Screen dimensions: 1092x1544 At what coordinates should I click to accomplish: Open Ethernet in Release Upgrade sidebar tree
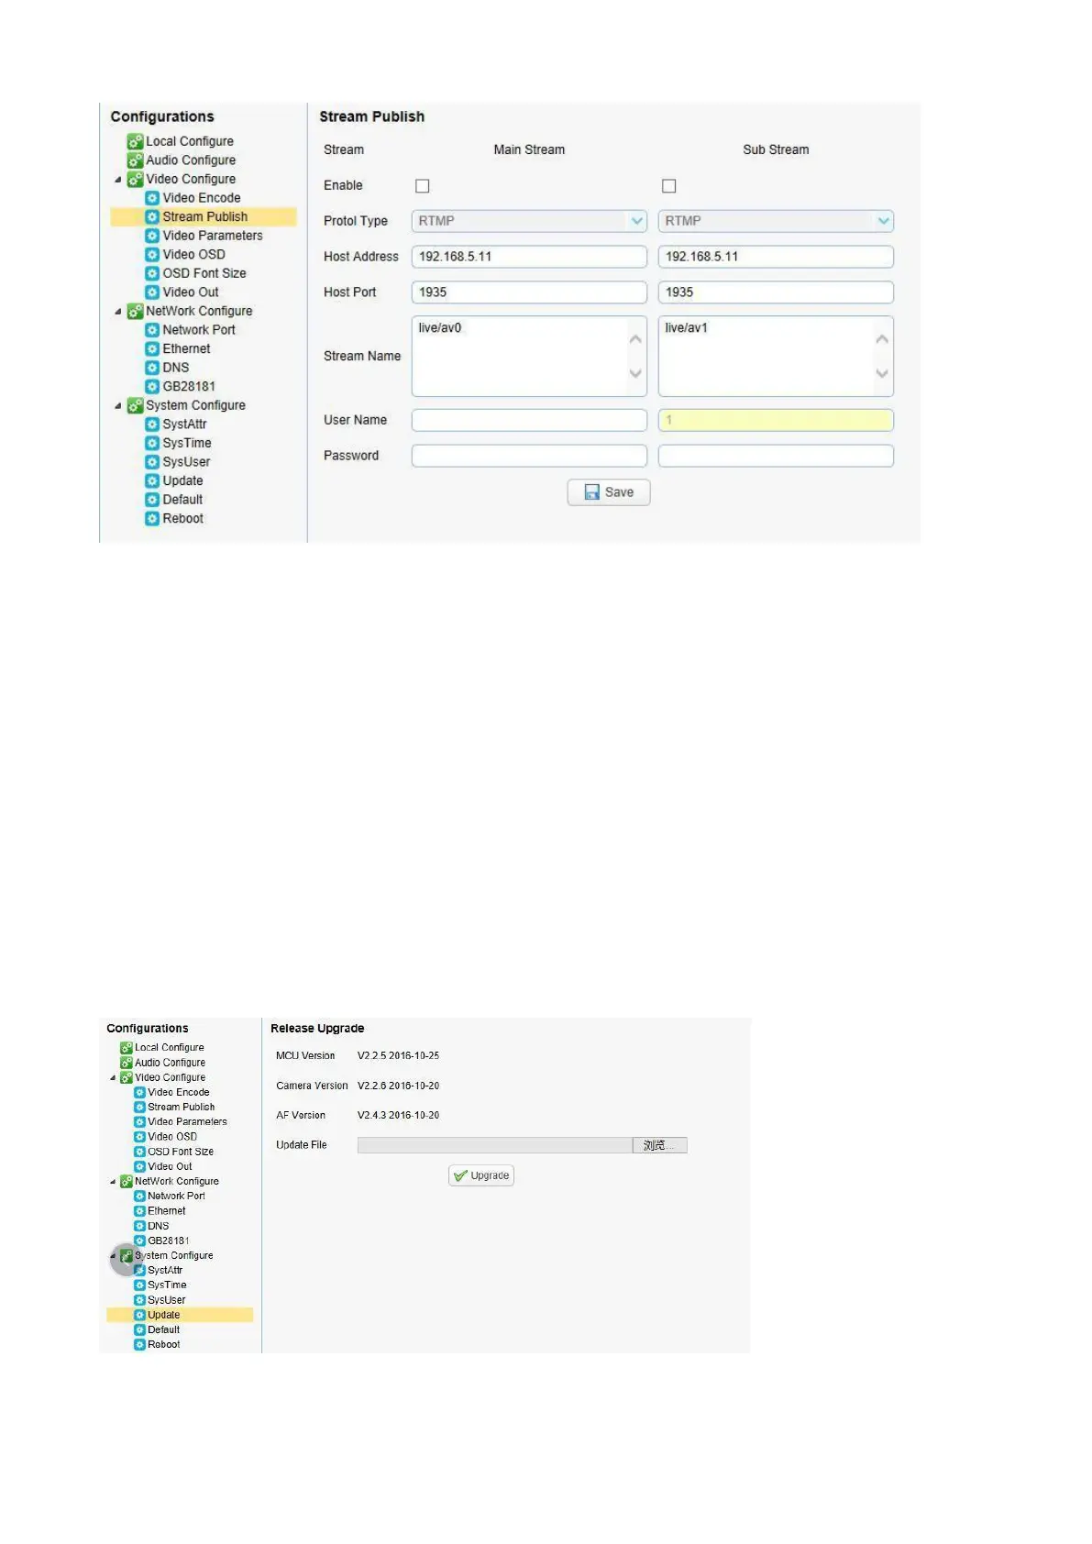[166, 1211]
